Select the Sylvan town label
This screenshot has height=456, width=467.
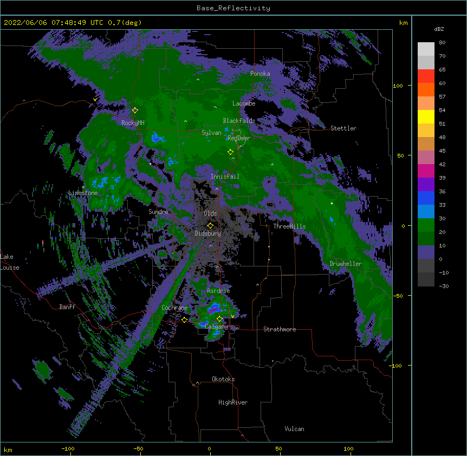(x=211, y=133)
